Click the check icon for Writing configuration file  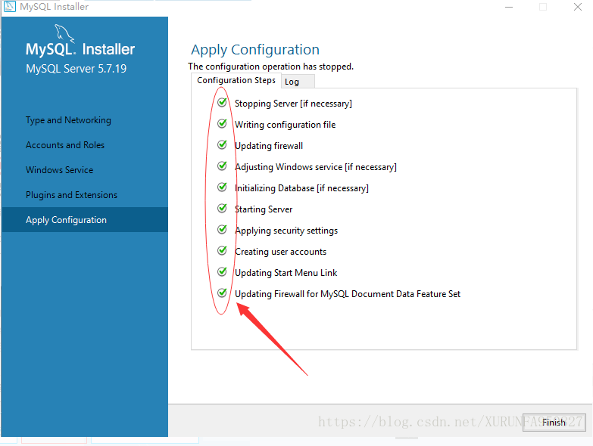[222, 124]
